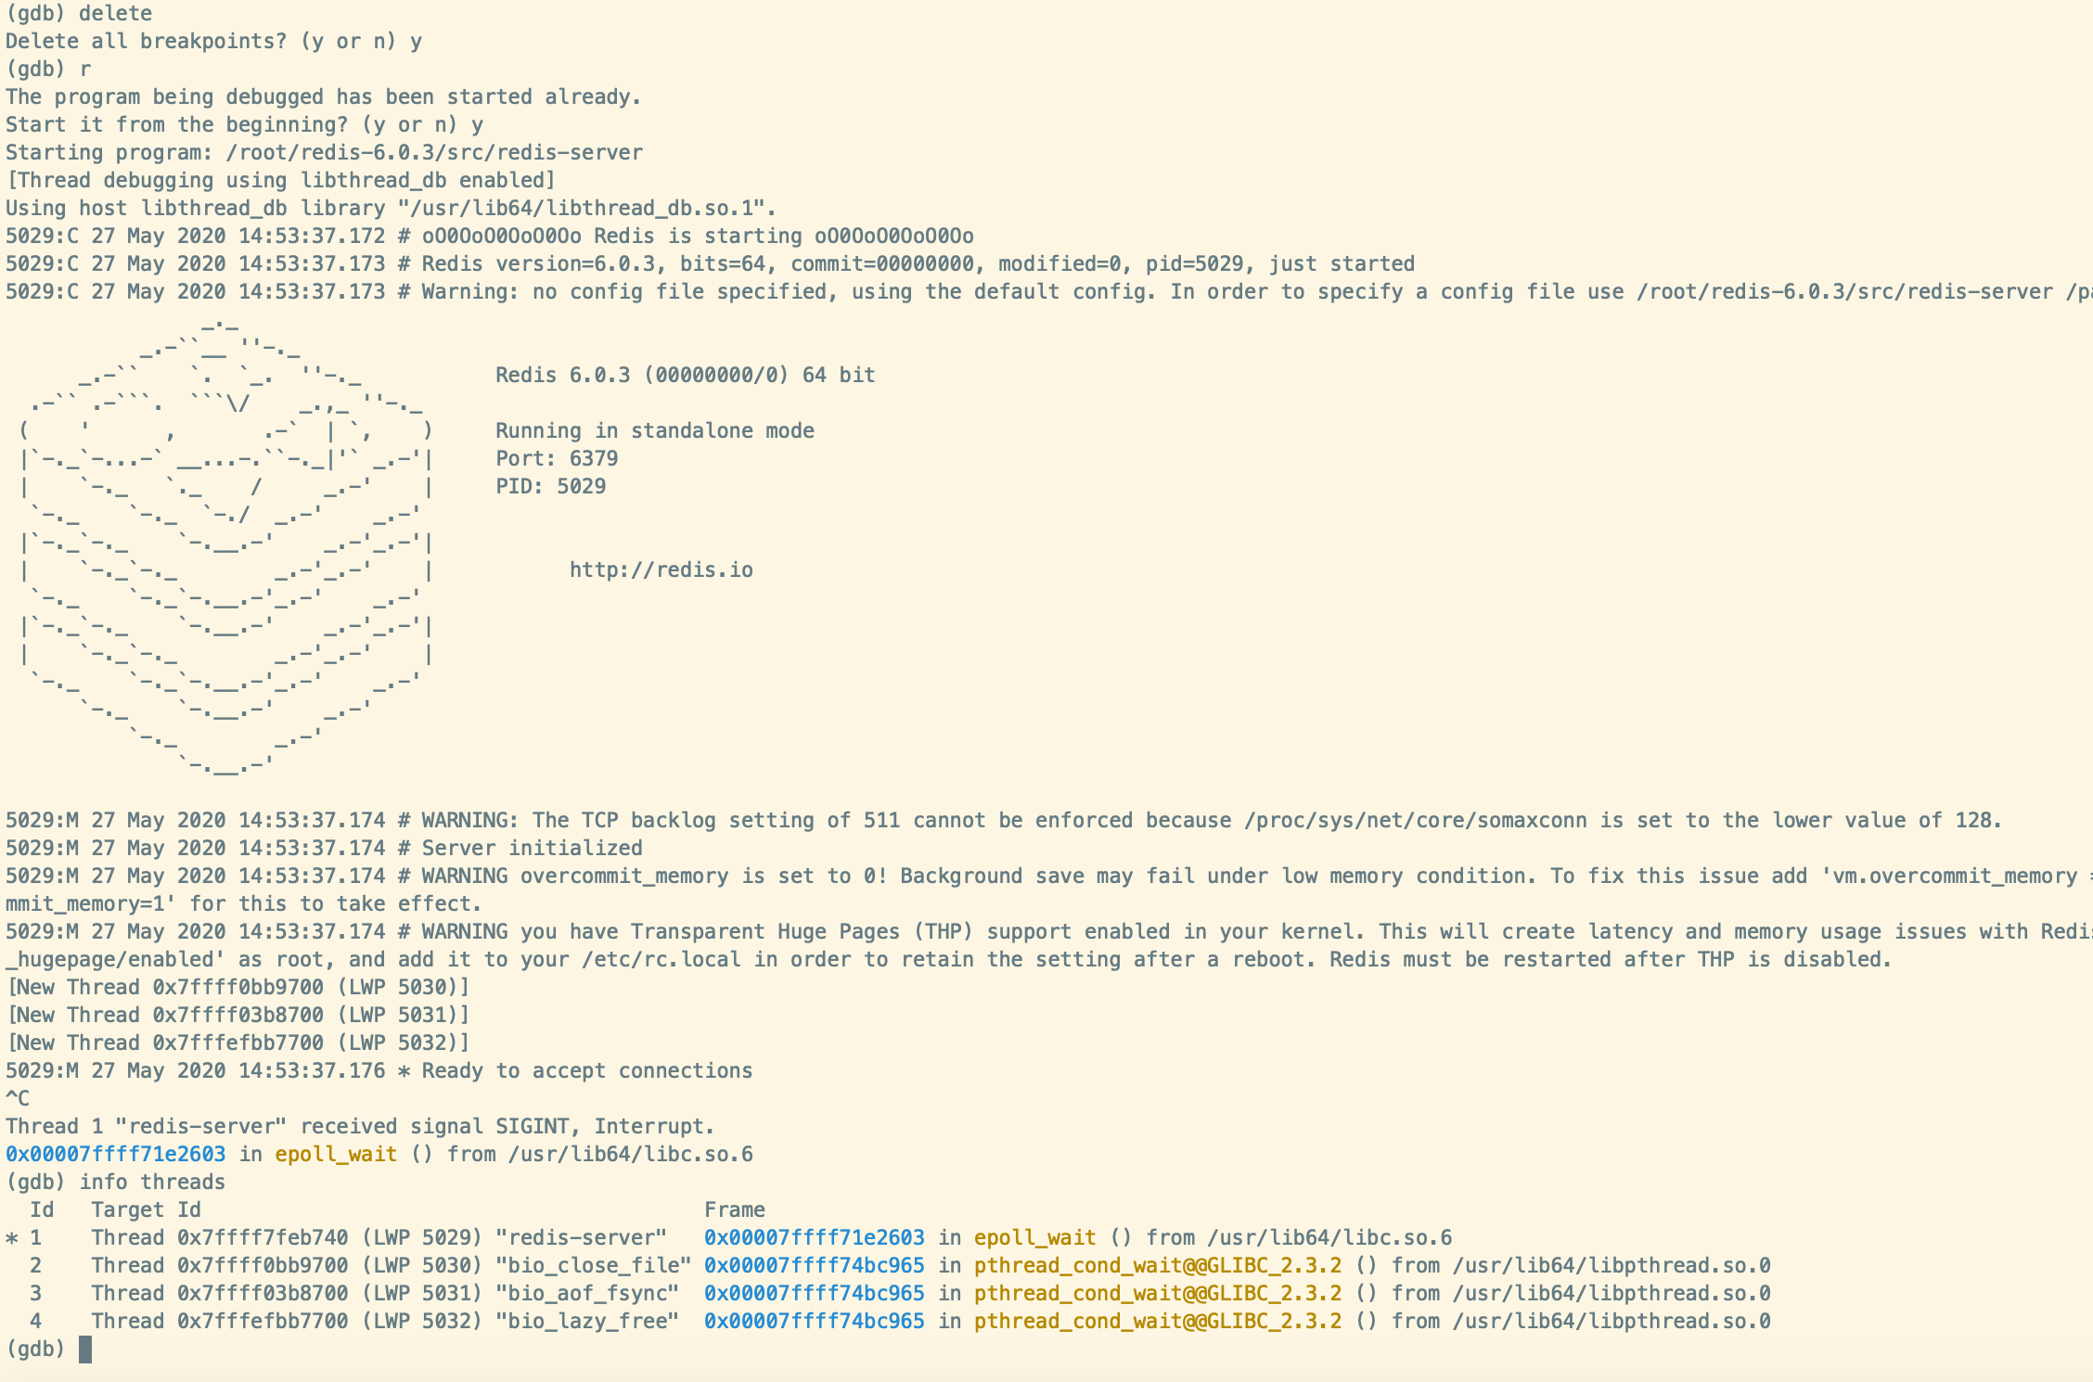Click 'Start it from the beginning? (y or n) y'
The width and height of the screenshot is (2093, 1382).
coord(244,125)
